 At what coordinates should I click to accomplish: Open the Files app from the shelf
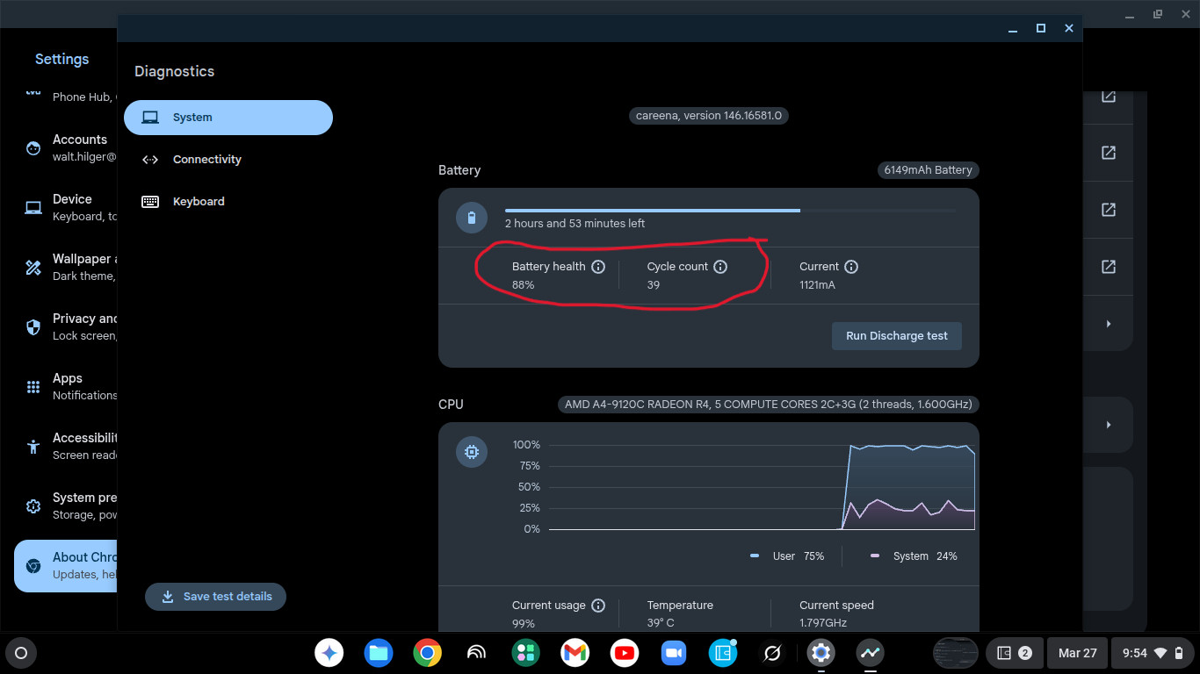click(379, 653)
